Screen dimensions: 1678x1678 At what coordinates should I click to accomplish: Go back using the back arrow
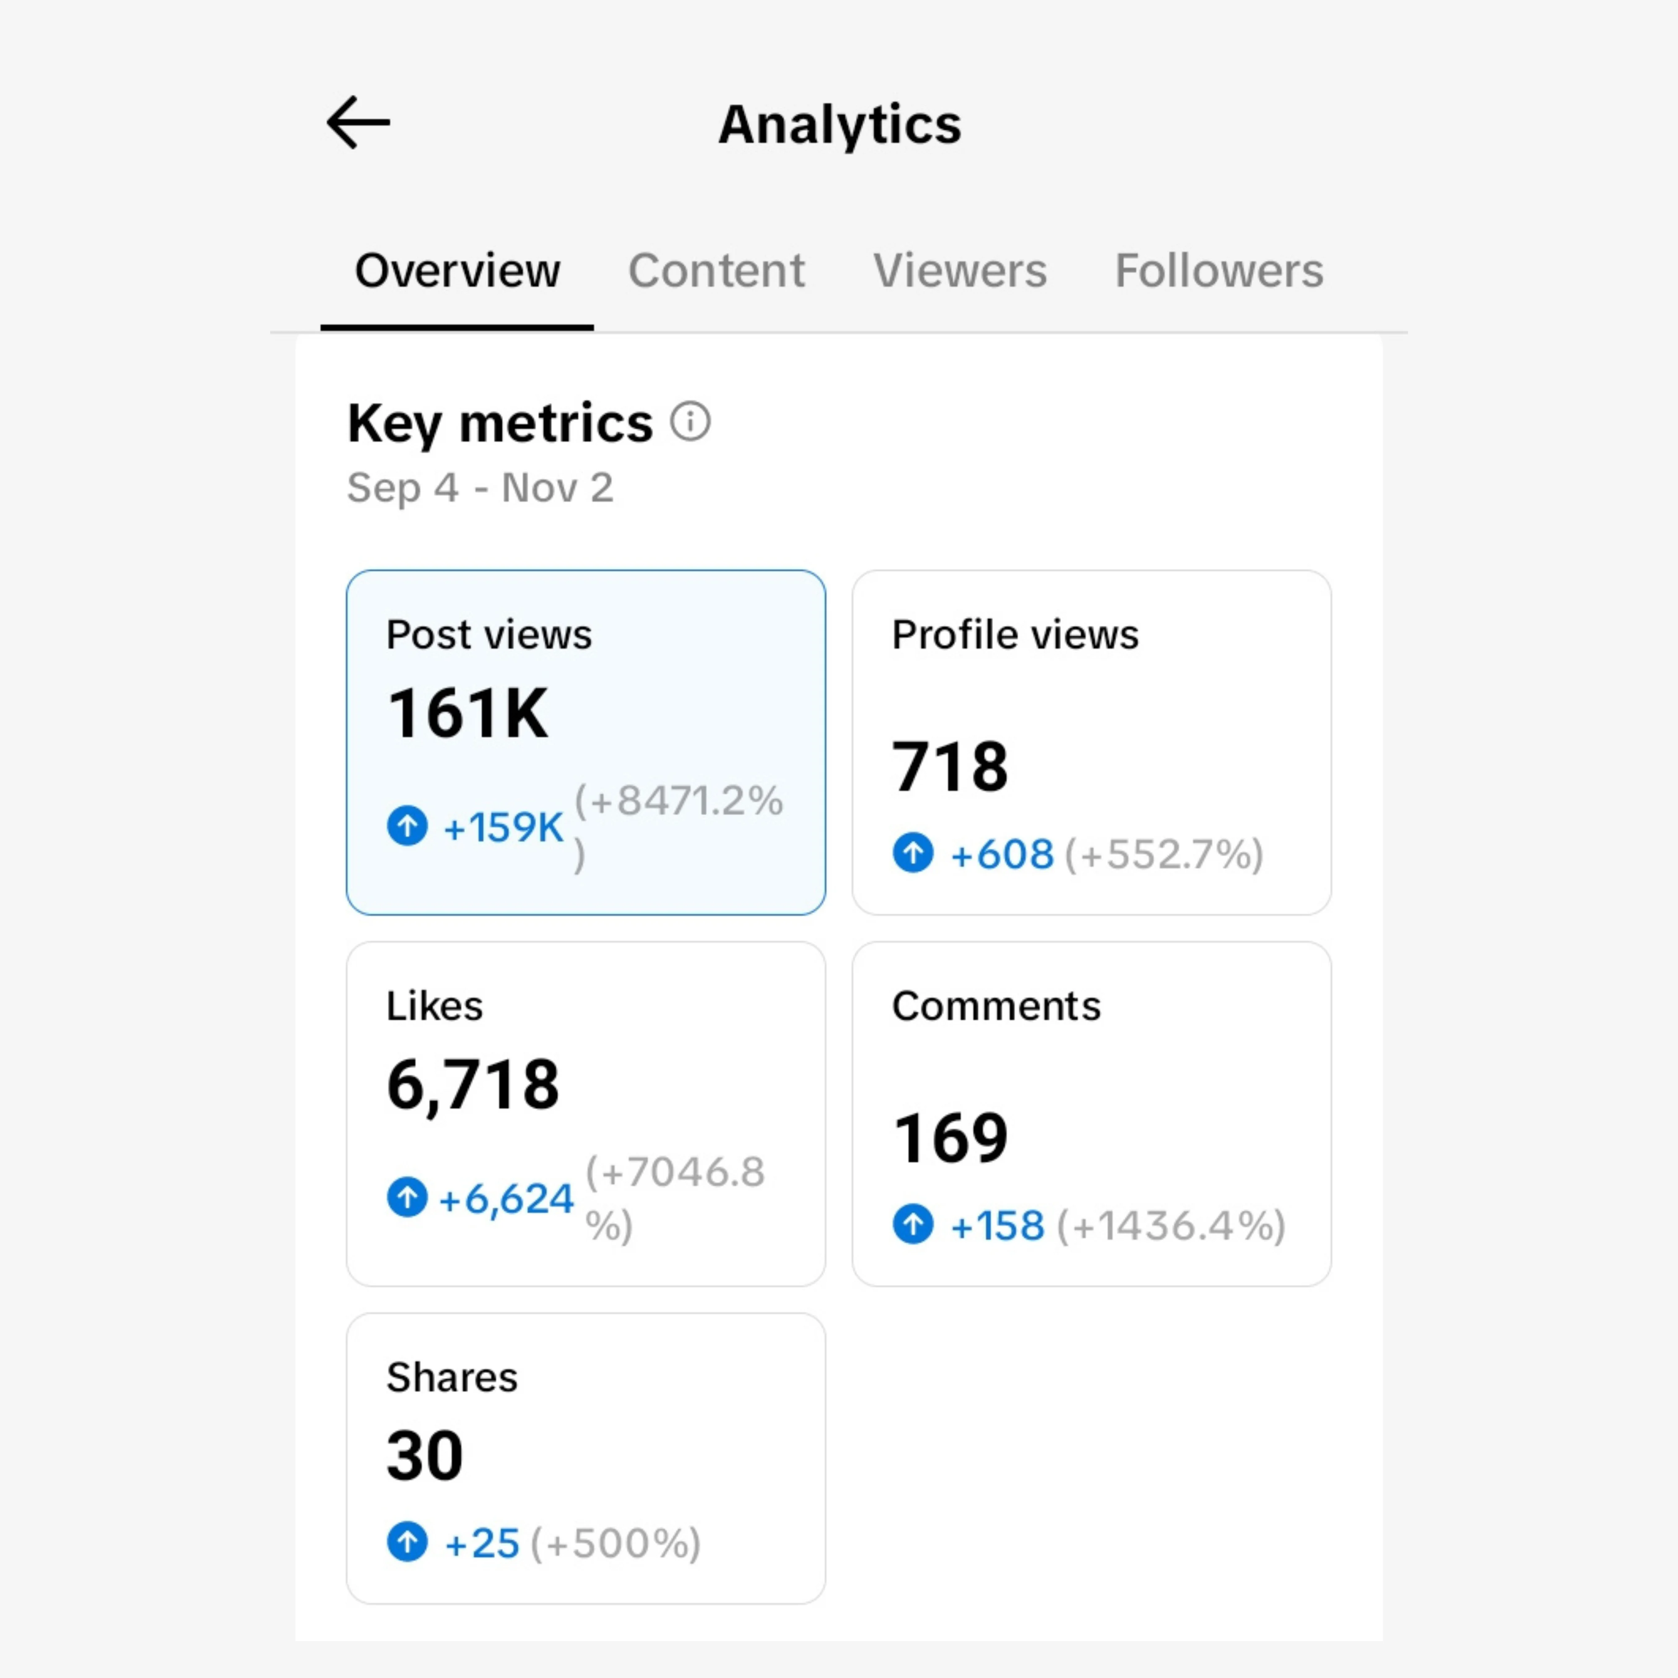point(358,122)
